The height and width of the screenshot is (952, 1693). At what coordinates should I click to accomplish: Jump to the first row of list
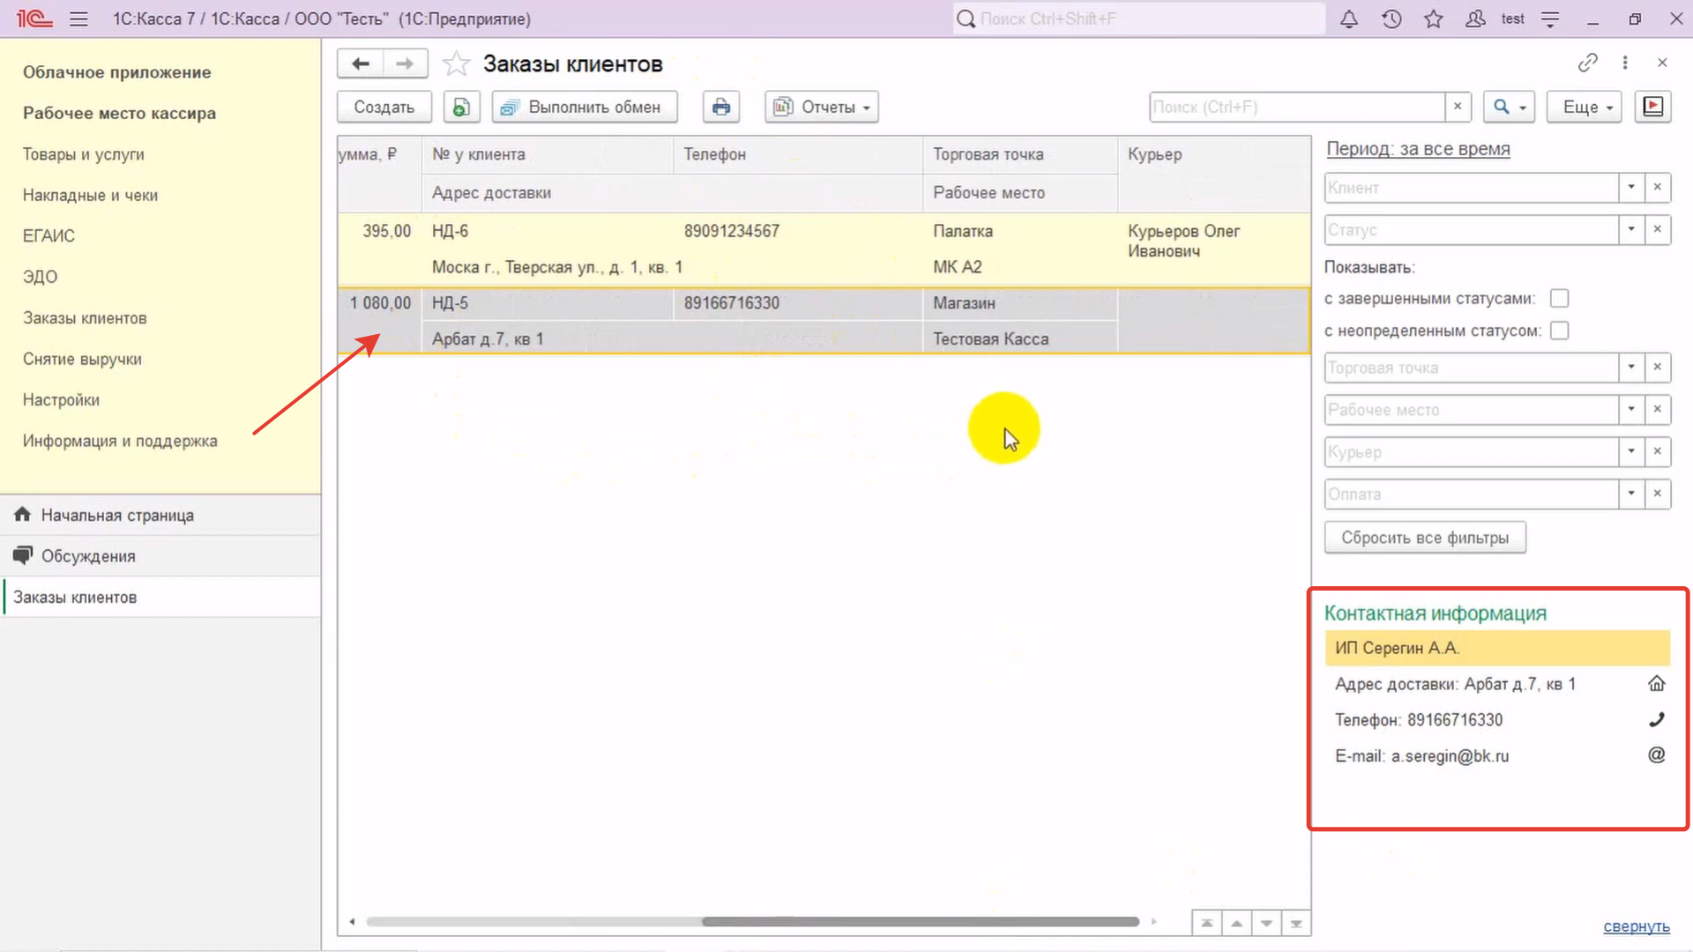[1207, 923]
